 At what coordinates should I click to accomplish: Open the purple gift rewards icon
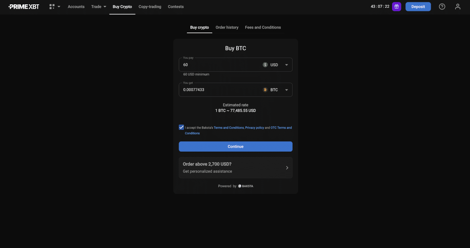pos(396,7)
